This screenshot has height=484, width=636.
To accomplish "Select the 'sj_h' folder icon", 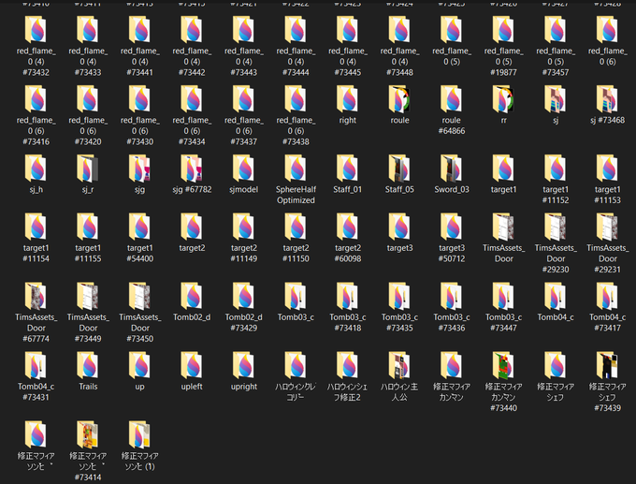I will pos(36,169).
